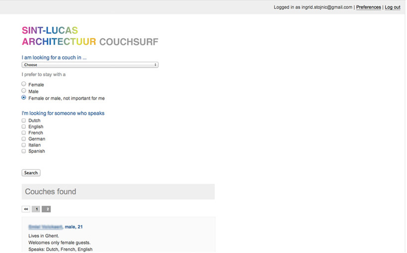This screenshot has width=407, height=253.
Task: Tick the Italian language checkbox
Action: click(x=24, y=145)
